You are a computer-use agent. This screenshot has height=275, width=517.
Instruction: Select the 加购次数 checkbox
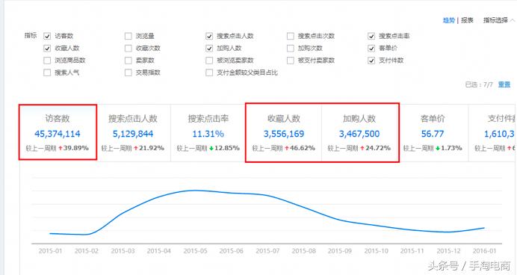coord(290,48)
